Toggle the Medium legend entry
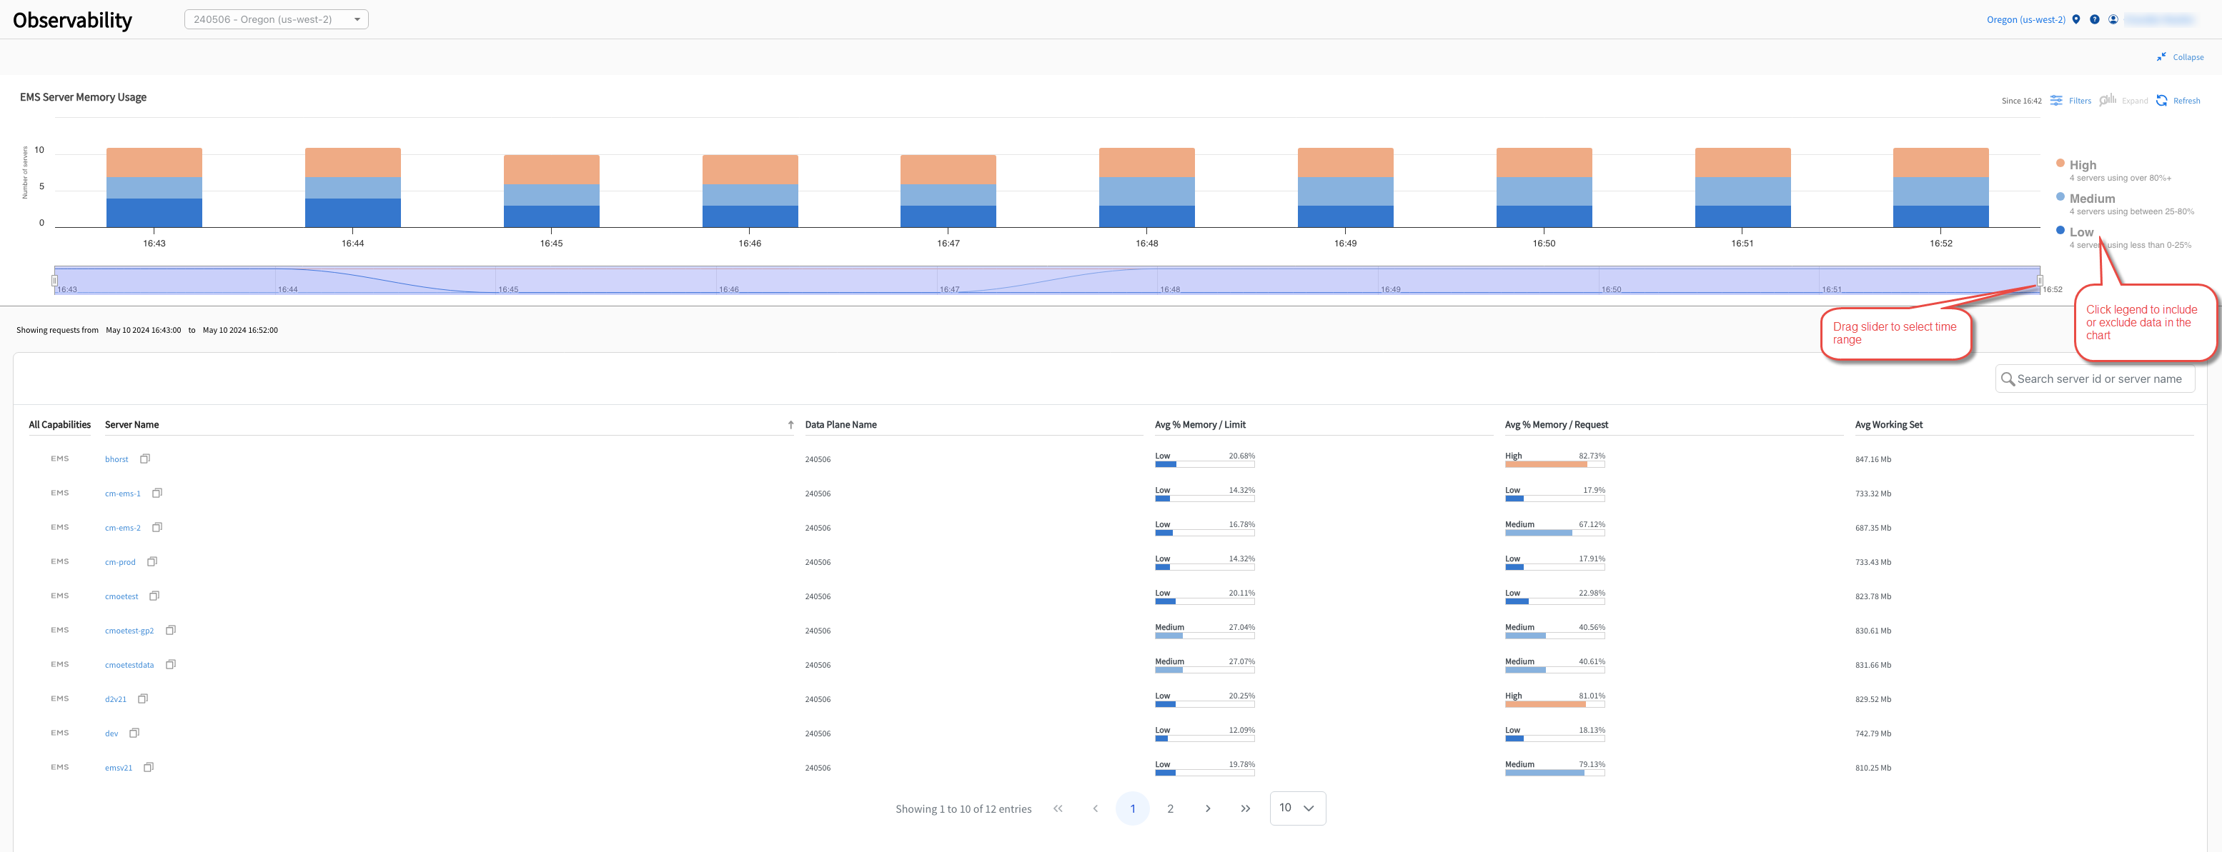2222x852 pixels. coord(2091,199)
